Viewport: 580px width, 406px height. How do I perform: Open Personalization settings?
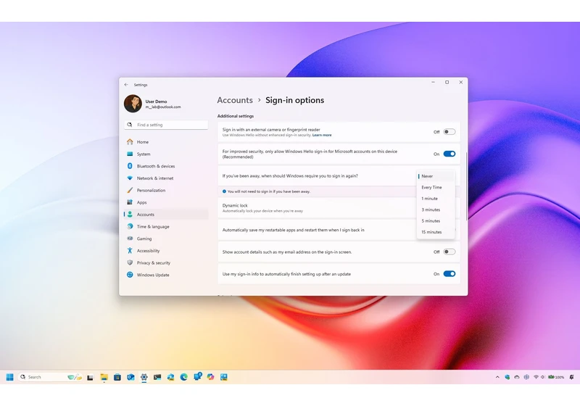(x=166, y=190)
